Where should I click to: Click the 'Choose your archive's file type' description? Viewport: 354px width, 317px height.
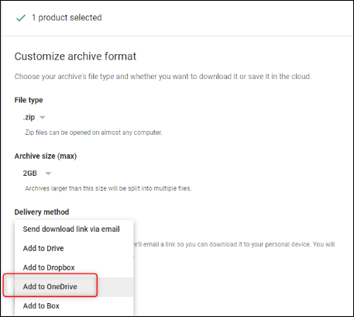[x=163, y=77]
